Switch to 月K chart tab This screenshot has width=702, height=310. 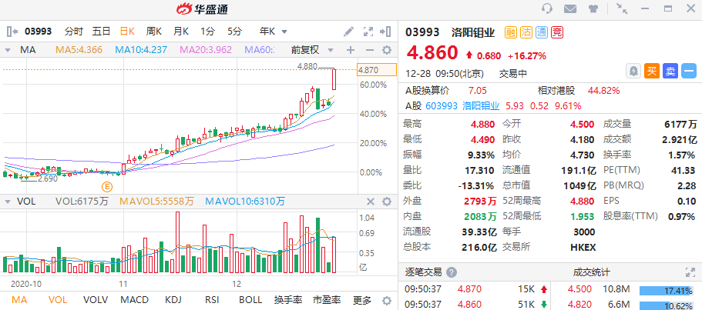click(x=181, y=32)
